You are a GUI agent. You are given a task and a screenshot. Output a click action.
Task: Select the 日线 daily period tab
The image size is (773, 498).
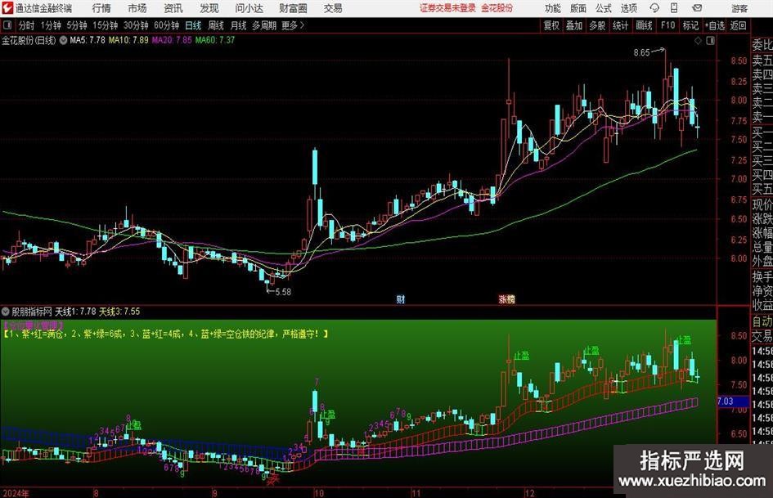coord(193,25)
